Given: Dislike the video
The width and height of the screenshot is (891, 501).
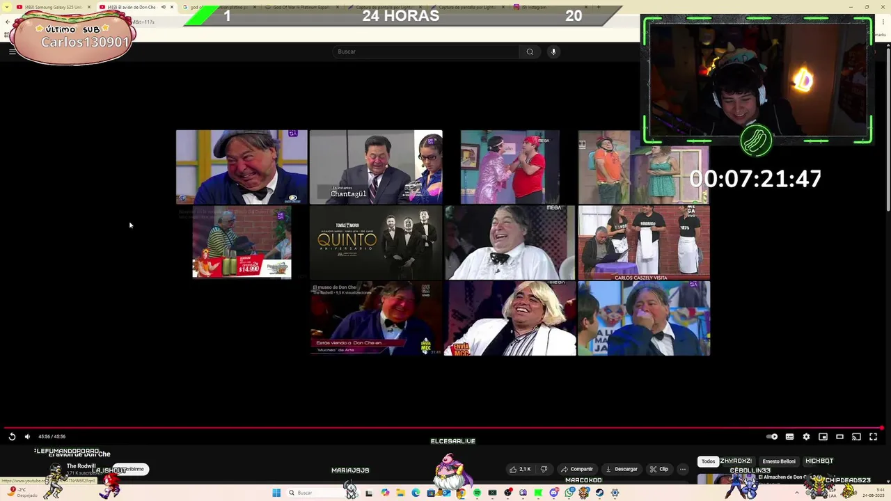Looking at the screenshot, I should coord(544,469).
